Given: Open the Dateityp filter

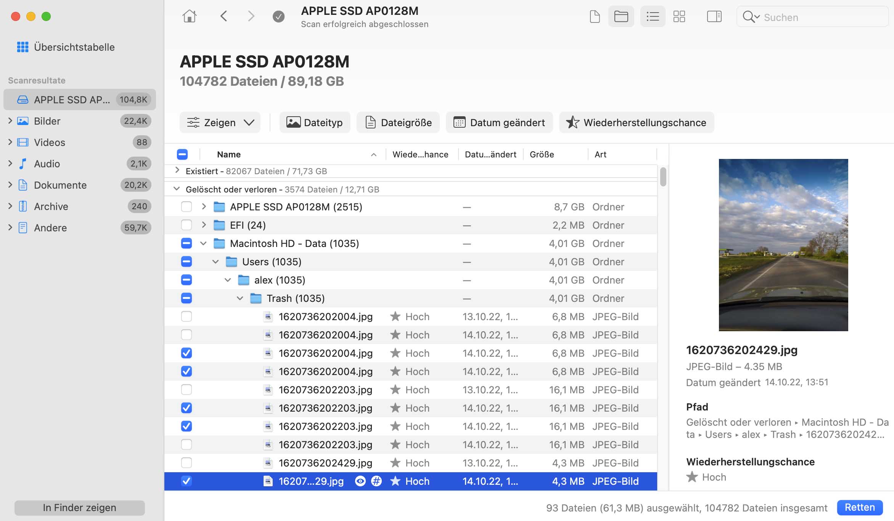Looking at the screenshot, I should coord(315,122).
